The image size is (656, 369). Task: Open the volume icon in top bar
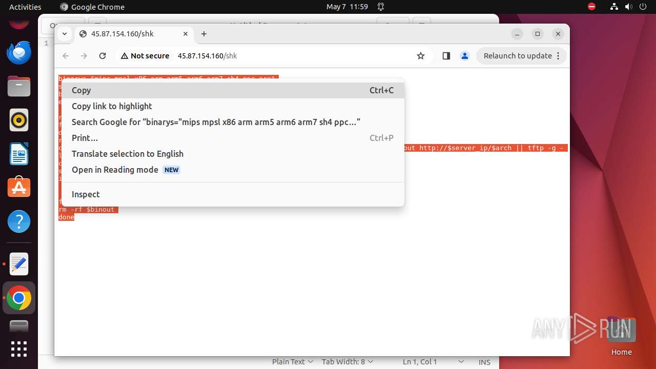(x=629, y=7)
